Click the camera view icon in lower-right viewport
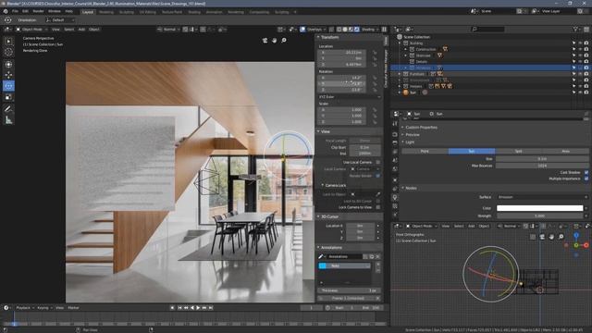The width and height of the screenshot is (592, 333). coord(542,237)
